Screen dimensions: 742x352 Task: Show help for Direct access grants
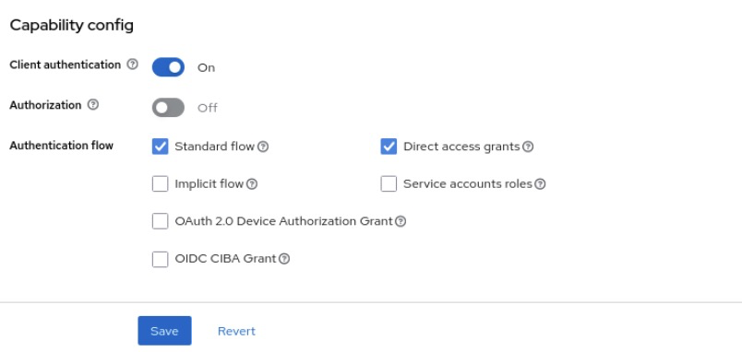click(528, 147)
